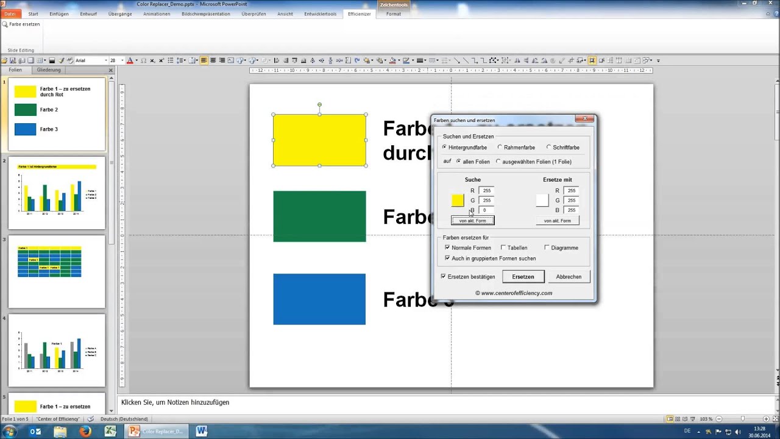
Task: Open Firefox from the taskbar
Action: (85, 431)
